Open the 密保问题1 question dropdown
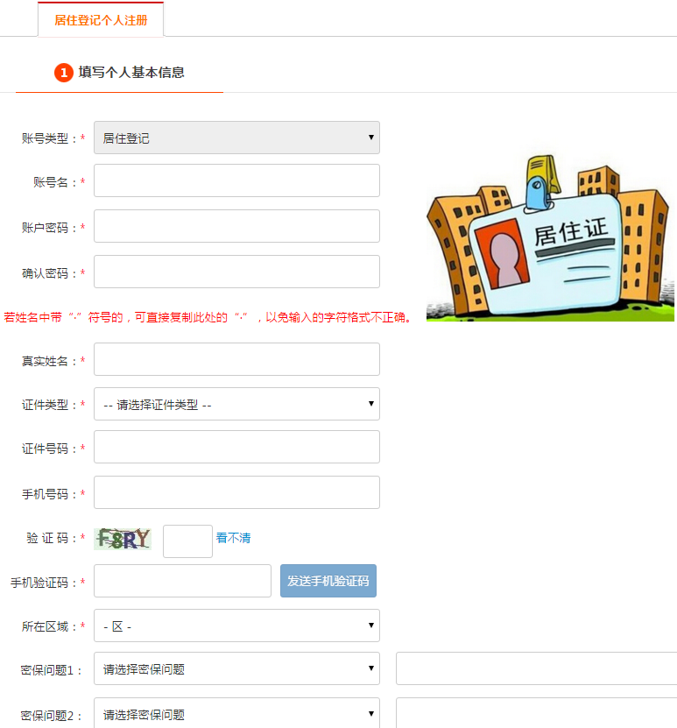This screenshot has height=728, width=677. pos(236,668)
